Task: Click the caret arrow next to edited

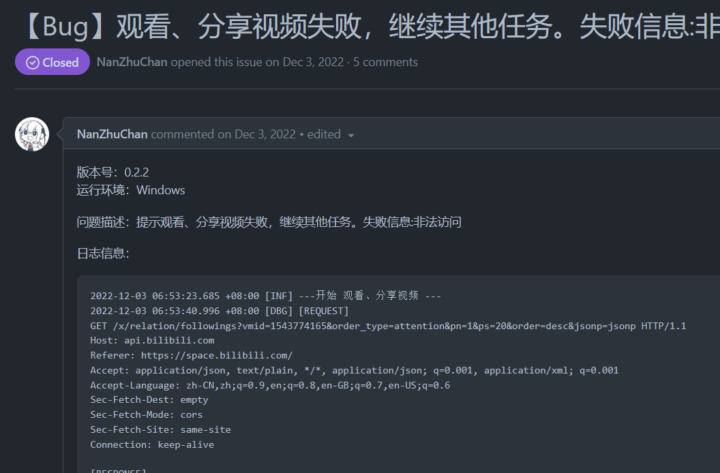Action: (x=351, y=135)
